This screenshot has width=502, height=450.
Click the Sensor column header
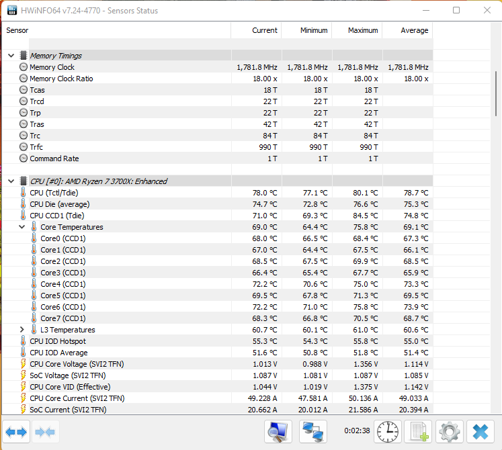pyautogui.click(x=116, y=30)
